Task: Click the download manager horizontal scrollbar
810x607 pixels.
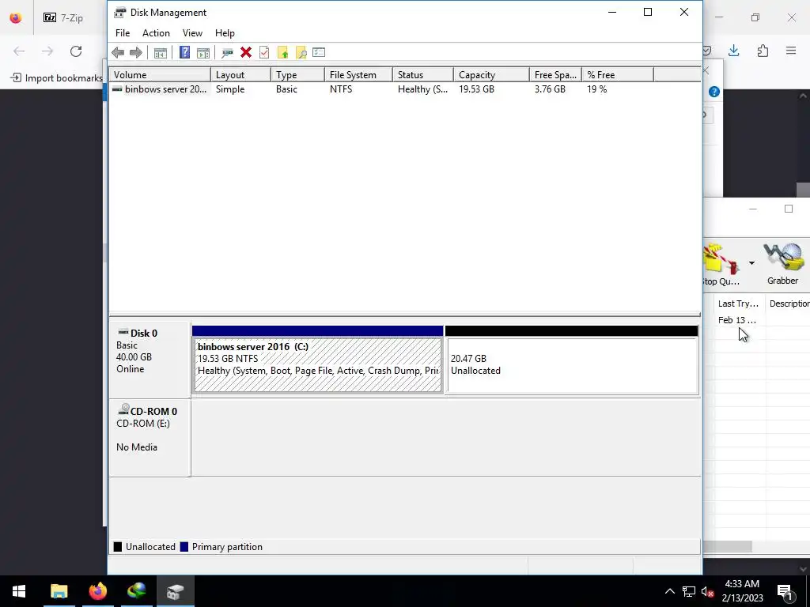Action: click(x=728, y=546)
